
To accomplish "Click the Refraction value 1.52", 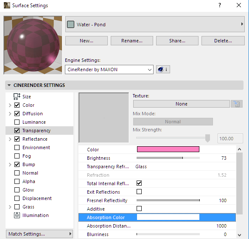I will [222, 175].
